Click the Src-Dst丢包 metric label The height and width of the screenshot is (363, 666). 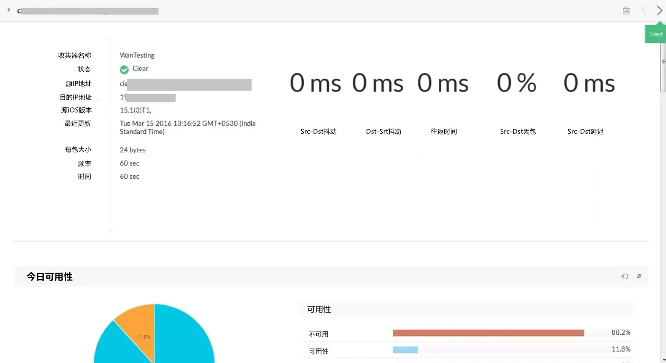point(518,132)
